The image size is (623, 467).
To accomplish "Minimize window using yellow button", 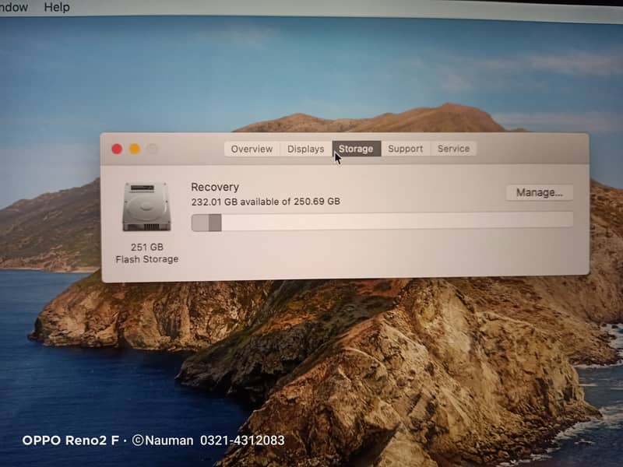I will [x=135, y=149].
